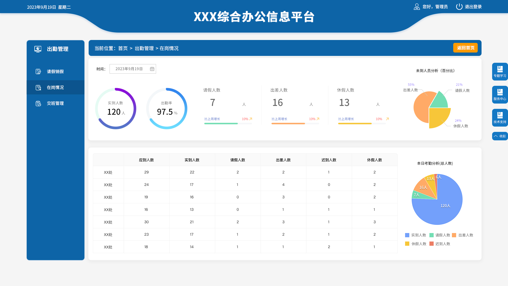Click the 应到人数 cell showing 23
This screenshot has height=286, width=508.
[x=146, y=234]
